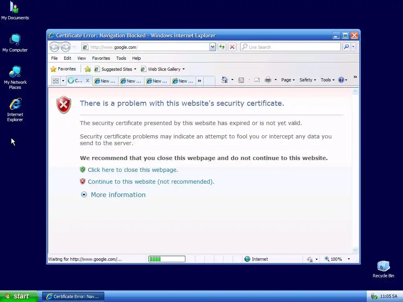Screen dimensions: 403x302
Task: Click here to close this webpage link
Action: coord(133,170)
